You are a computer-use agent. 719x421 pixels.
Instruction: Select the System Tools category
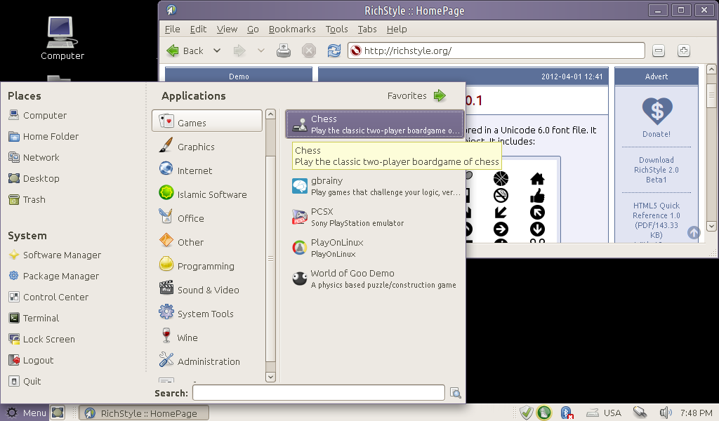point(207,314)
